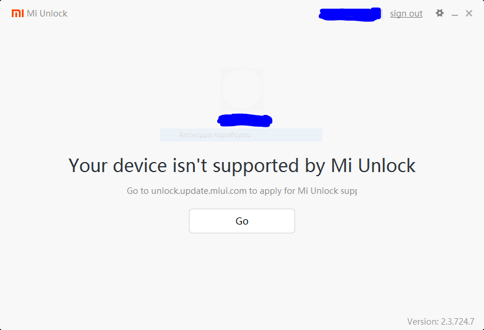Click the cut-off 'supp' end of instruction line
484x330 pixels.
[348, 191]
